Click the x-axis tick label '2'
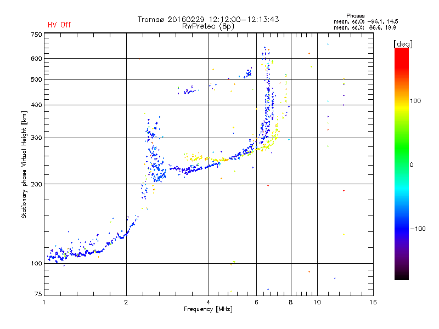This screenshot has width=439, height=329. (x=126, y=302)
